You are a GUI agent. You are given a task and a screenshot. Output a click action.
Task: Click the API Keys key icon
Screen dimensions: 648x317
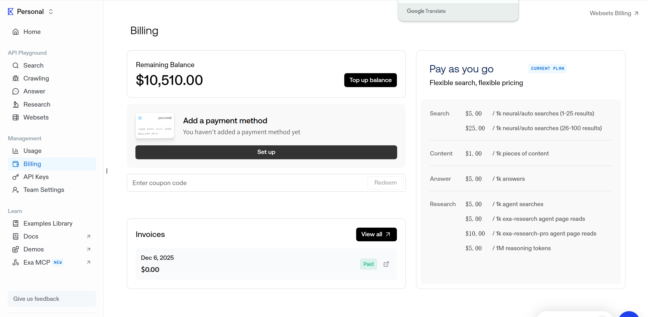click(16, 177)
